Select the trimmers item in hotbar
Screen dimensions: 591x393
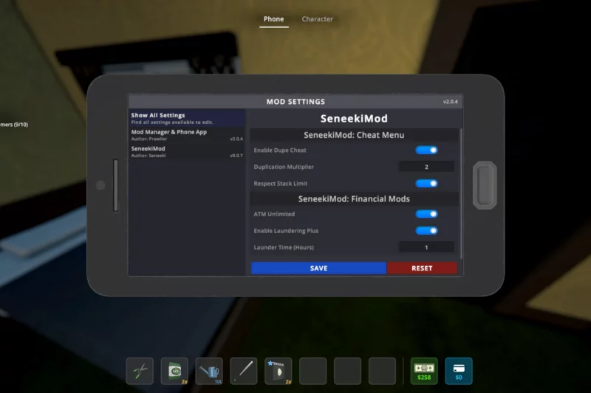(x=140, y=371)
